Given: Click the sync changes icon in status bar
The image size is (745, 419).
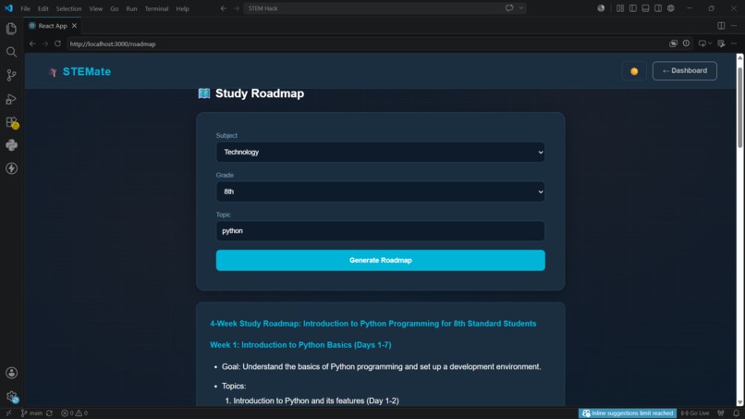Looking at the screenshot, I should (x=49, y=413).
